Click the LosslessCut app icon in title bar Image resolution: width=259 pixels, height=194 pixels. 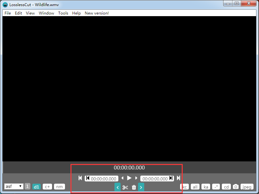coord(5,5)
